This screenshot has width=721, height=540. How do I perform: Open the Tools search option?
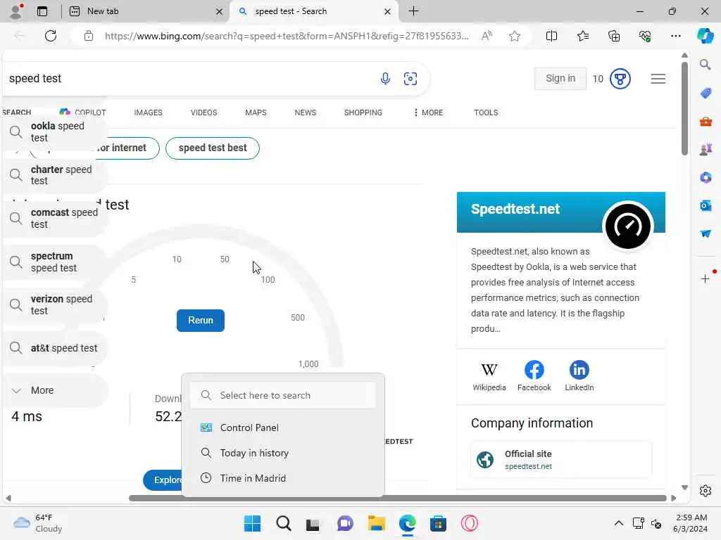[486, 112]
